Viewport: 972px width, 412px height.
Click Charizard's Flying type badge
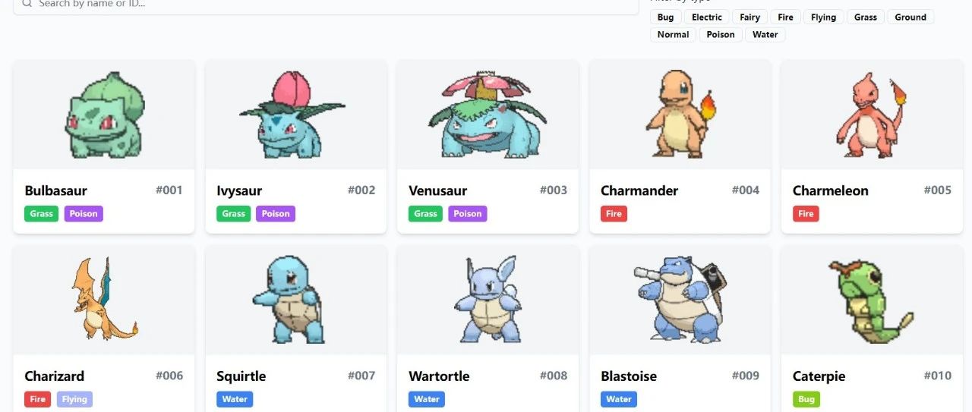pos(74,399)
